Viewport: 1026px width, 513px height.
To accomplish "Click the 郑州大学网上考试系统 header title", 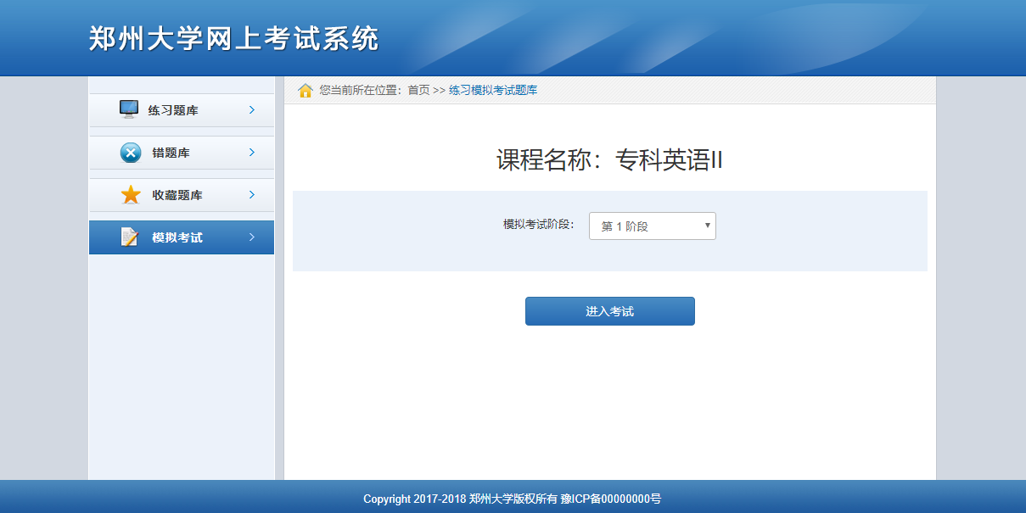I will point(233,39).
